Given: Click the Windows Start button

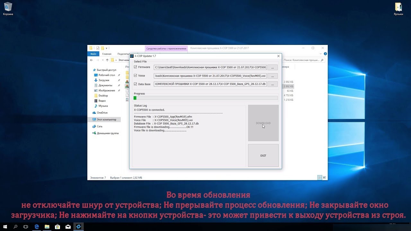Looking at the screenshot, I should tap(5, 227).
